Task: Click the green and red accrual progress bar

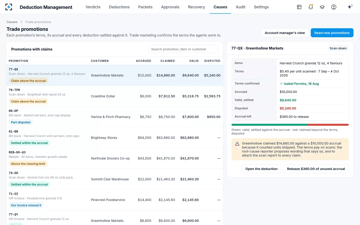Action: (290, 125)
